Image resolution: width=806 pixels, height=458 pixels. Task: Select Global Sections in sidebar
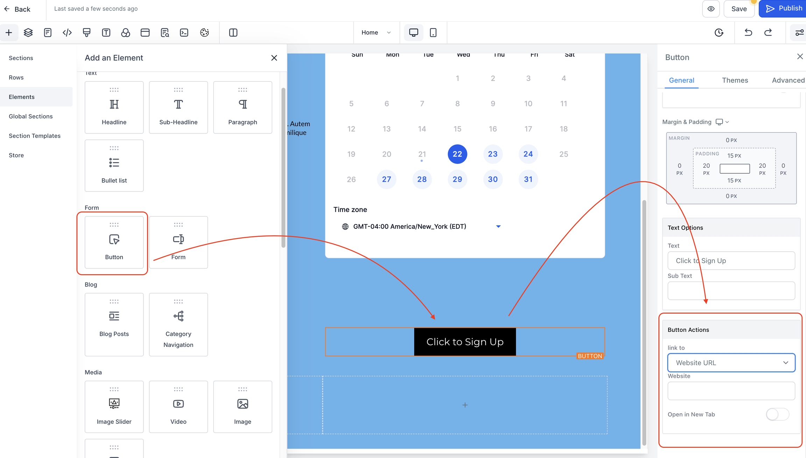tap(31, 116)
